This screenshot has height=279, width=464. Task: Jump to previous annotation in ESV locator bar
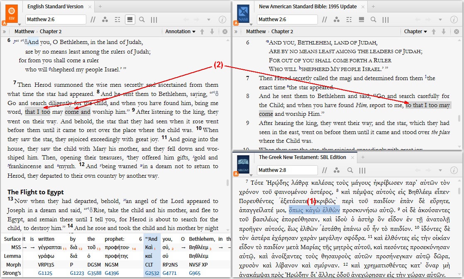(x=202, y=32)
